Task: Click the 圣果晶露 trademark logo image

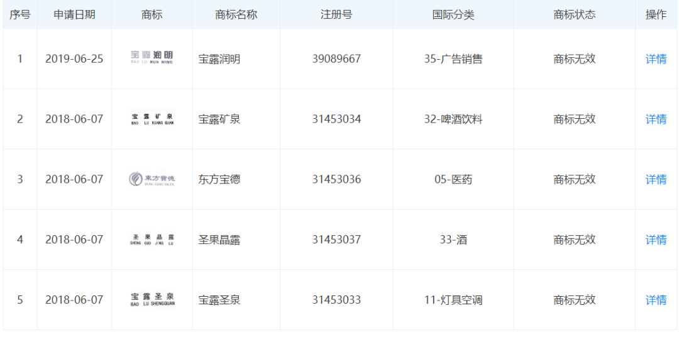Action: [152, 240]
